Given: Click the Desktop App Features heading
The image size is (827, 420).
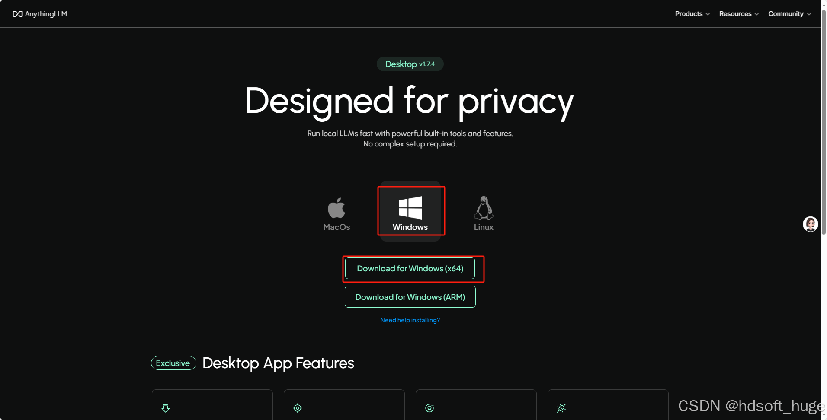Looking at the screenshot, I should [278, 363].
